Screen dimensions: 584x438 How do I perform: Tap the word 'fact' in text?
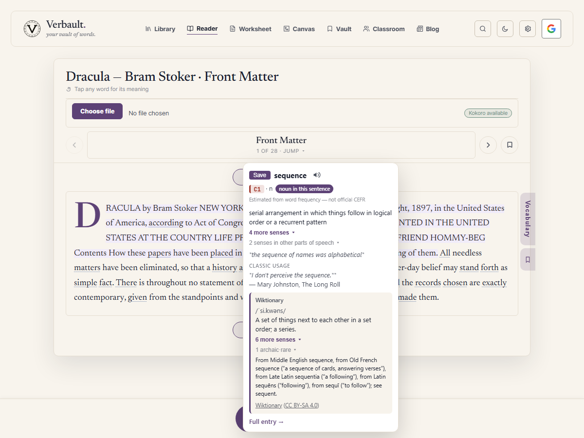point(107,283)
